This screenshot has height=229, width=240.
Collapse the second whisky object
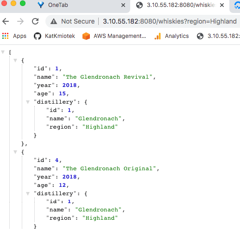tap(15, 152)
